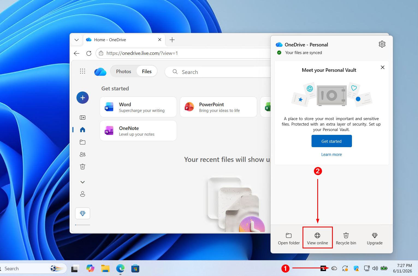Image resolution: width=418 pixels, height=276 pixels.
Task: Switch to Microsoft Edge taskbar icon
Action: click(x=120, y=269)
